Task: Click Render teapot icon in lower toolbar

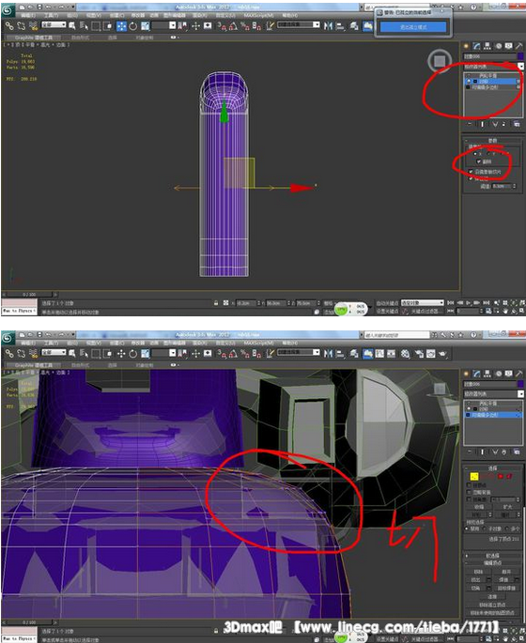Action: (x=442, y=354)
